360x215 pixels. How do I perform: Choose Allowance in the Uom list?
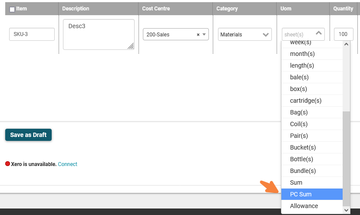(x=312, y=206)
